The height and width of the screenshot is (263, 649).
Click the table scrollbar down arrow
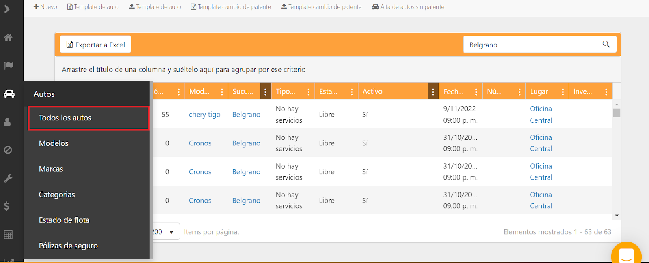(617, 216)
